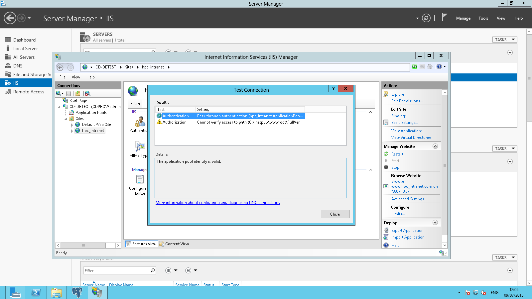Click the Configuration Editor feature icon
This screenshot has width=532, height=299.
(x=140, y=179)
